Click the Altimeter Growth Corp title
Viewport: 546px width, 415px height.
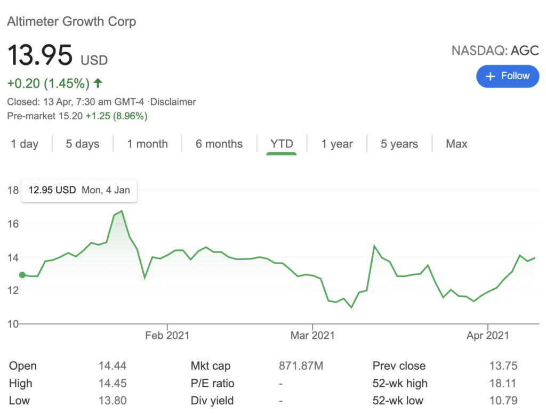click(x=72, y=21)
